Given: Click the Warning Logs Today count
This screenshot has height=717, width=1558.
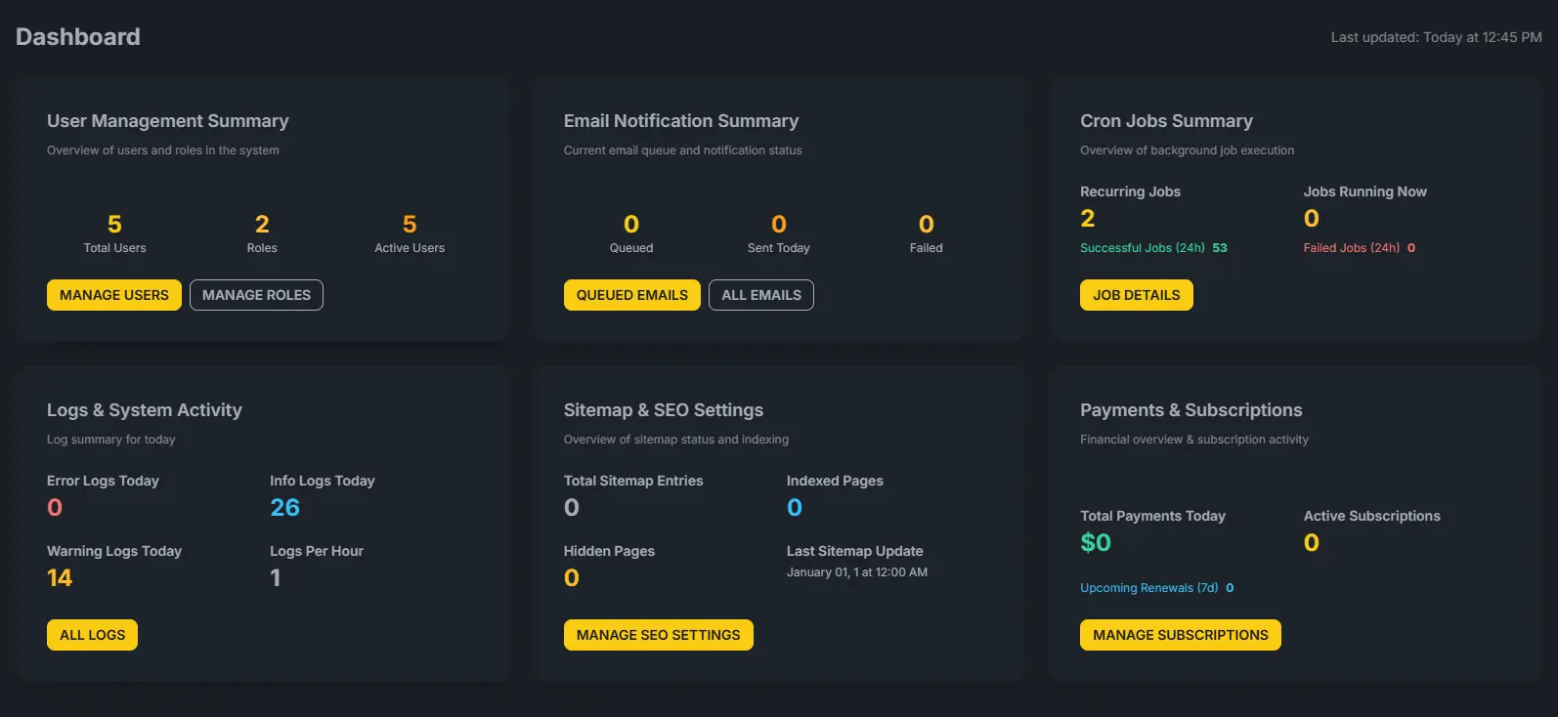Looking at the screenshot, I should point(60,578).
